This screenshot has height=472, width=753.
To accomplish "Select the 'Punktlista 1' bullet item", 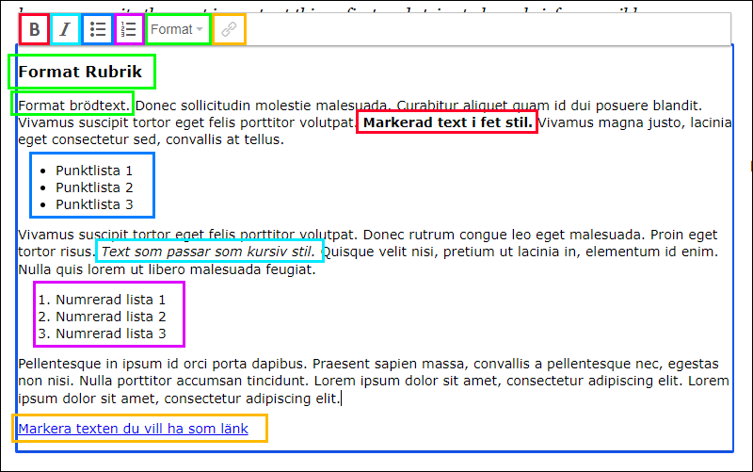I will click(x=94, y=171).
